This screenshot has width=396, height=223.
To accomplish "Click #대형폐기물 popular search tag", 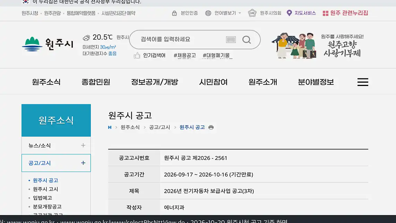I will (x=216, y=55).
